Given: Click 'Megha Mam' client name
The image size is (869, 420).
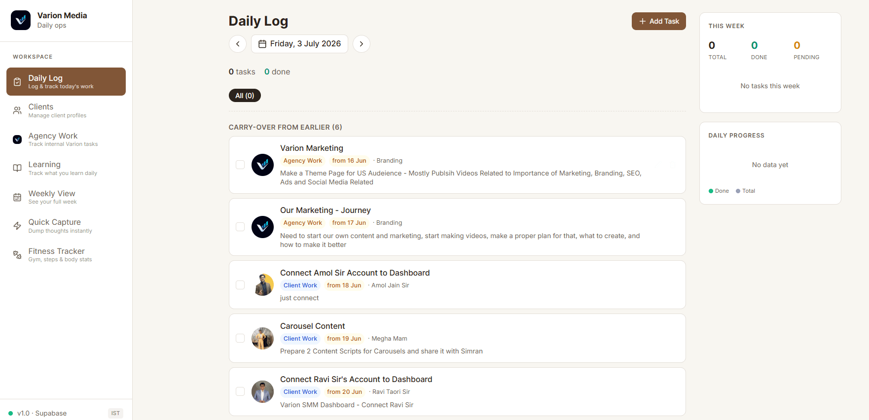Looking at the screenshot, I should click(x=389, y=339).
